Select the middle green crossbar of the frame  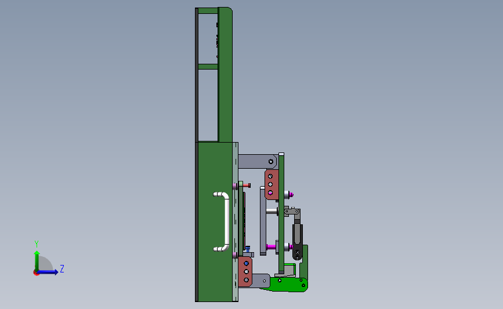(x=208, y=67)
